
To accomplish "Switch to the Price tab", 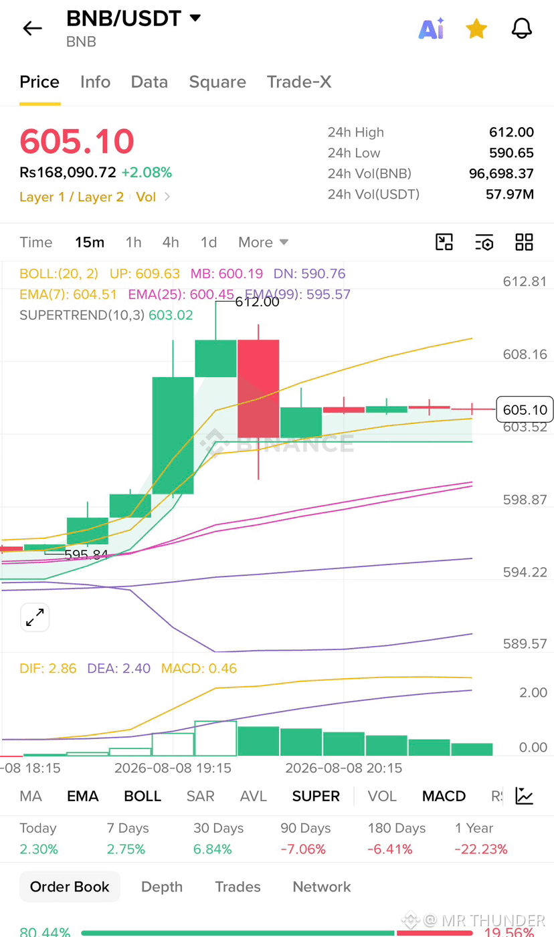I will pos(39,82).
